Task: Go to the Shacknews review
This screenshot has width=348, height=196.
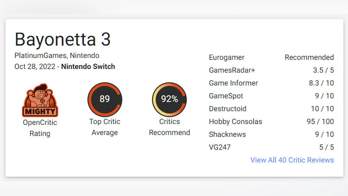Action: coord(227,134)
